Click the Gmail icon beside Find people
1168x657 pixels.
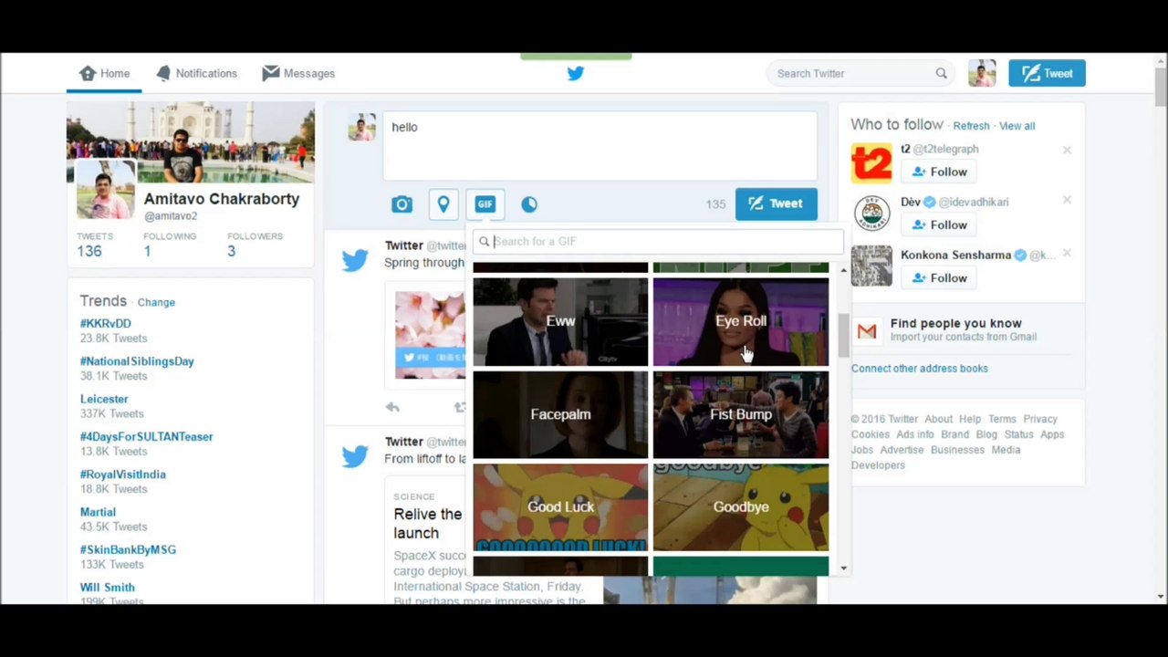867,331
